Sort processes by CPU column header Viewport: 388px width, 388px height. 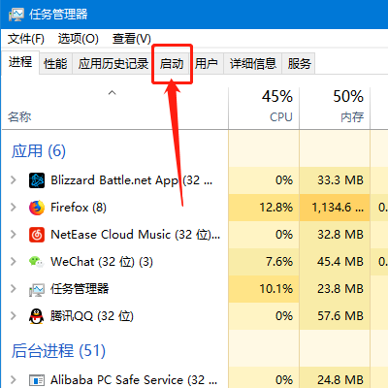(x=264, y=108)
